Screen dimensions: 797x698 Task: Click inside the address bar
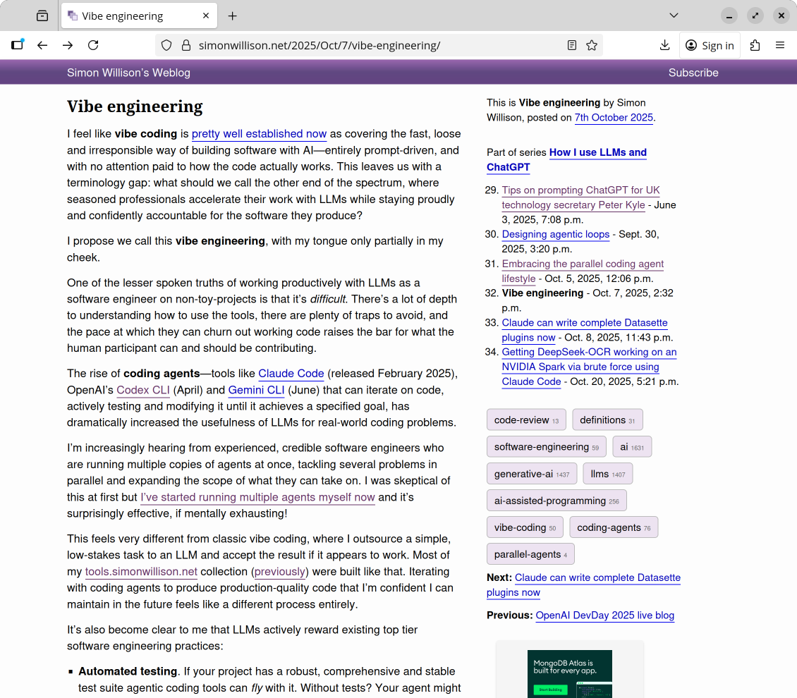[353, 44]
